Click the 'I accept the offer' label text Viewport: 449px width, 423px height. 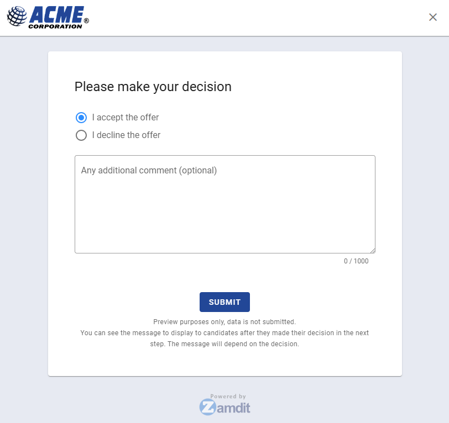[126, 118]
